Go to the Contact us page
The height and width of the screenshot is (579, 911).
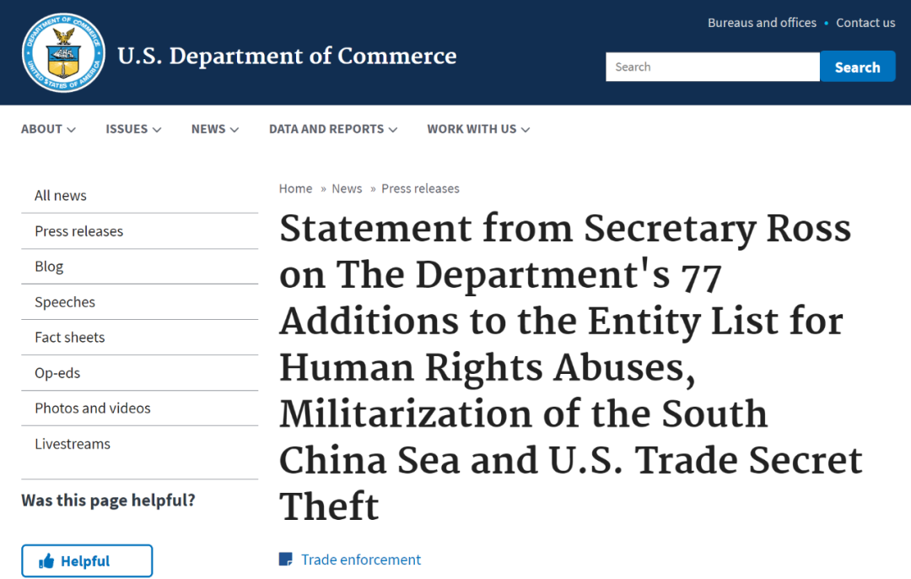click(865, 23)
